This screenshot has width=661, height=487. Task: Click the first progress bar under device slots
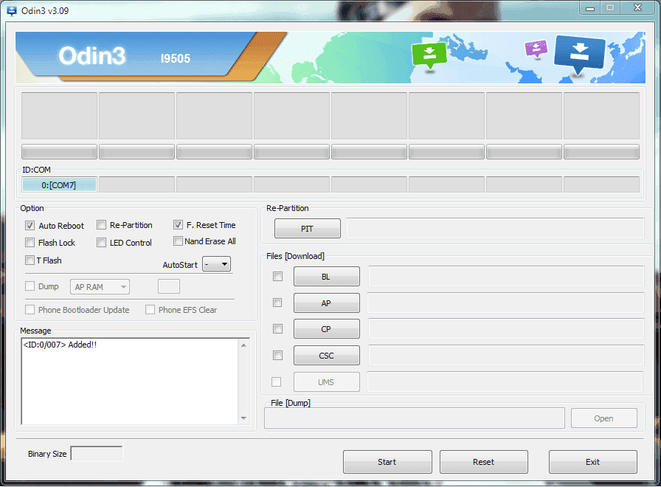pyautogui.click(x=60, y=152)
